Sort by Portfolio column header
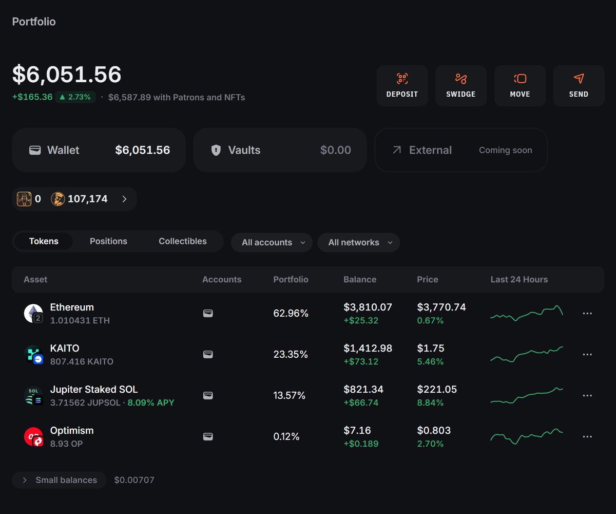Image resolution: width=616 pixels, height=514 pixels. (291, 280)
